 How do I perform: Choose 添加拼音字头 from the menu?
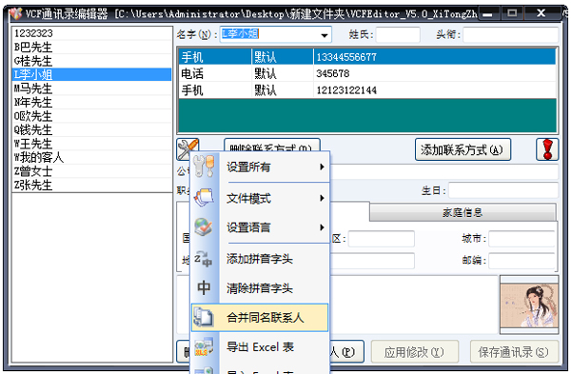point(260,259)
